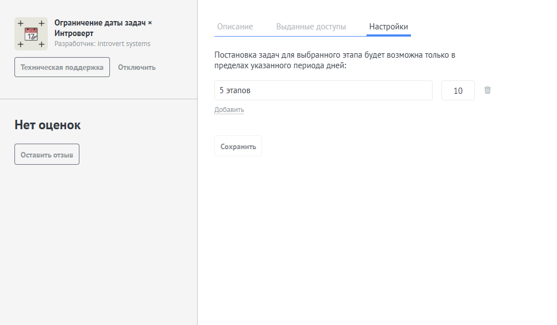Image resolution: width=557 pixels, height=325 pixels.
Task: Open the Описание tab
Action: click(x=235, y=27)
